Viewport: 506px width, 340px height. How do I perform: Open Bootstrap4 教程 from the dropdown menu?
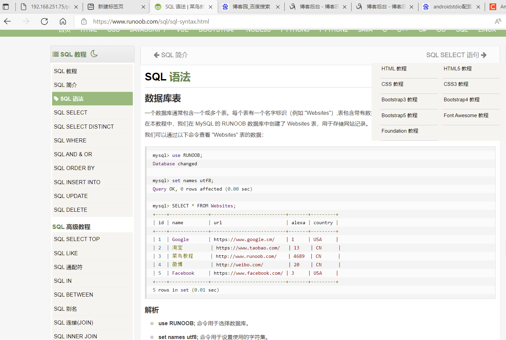462,100
